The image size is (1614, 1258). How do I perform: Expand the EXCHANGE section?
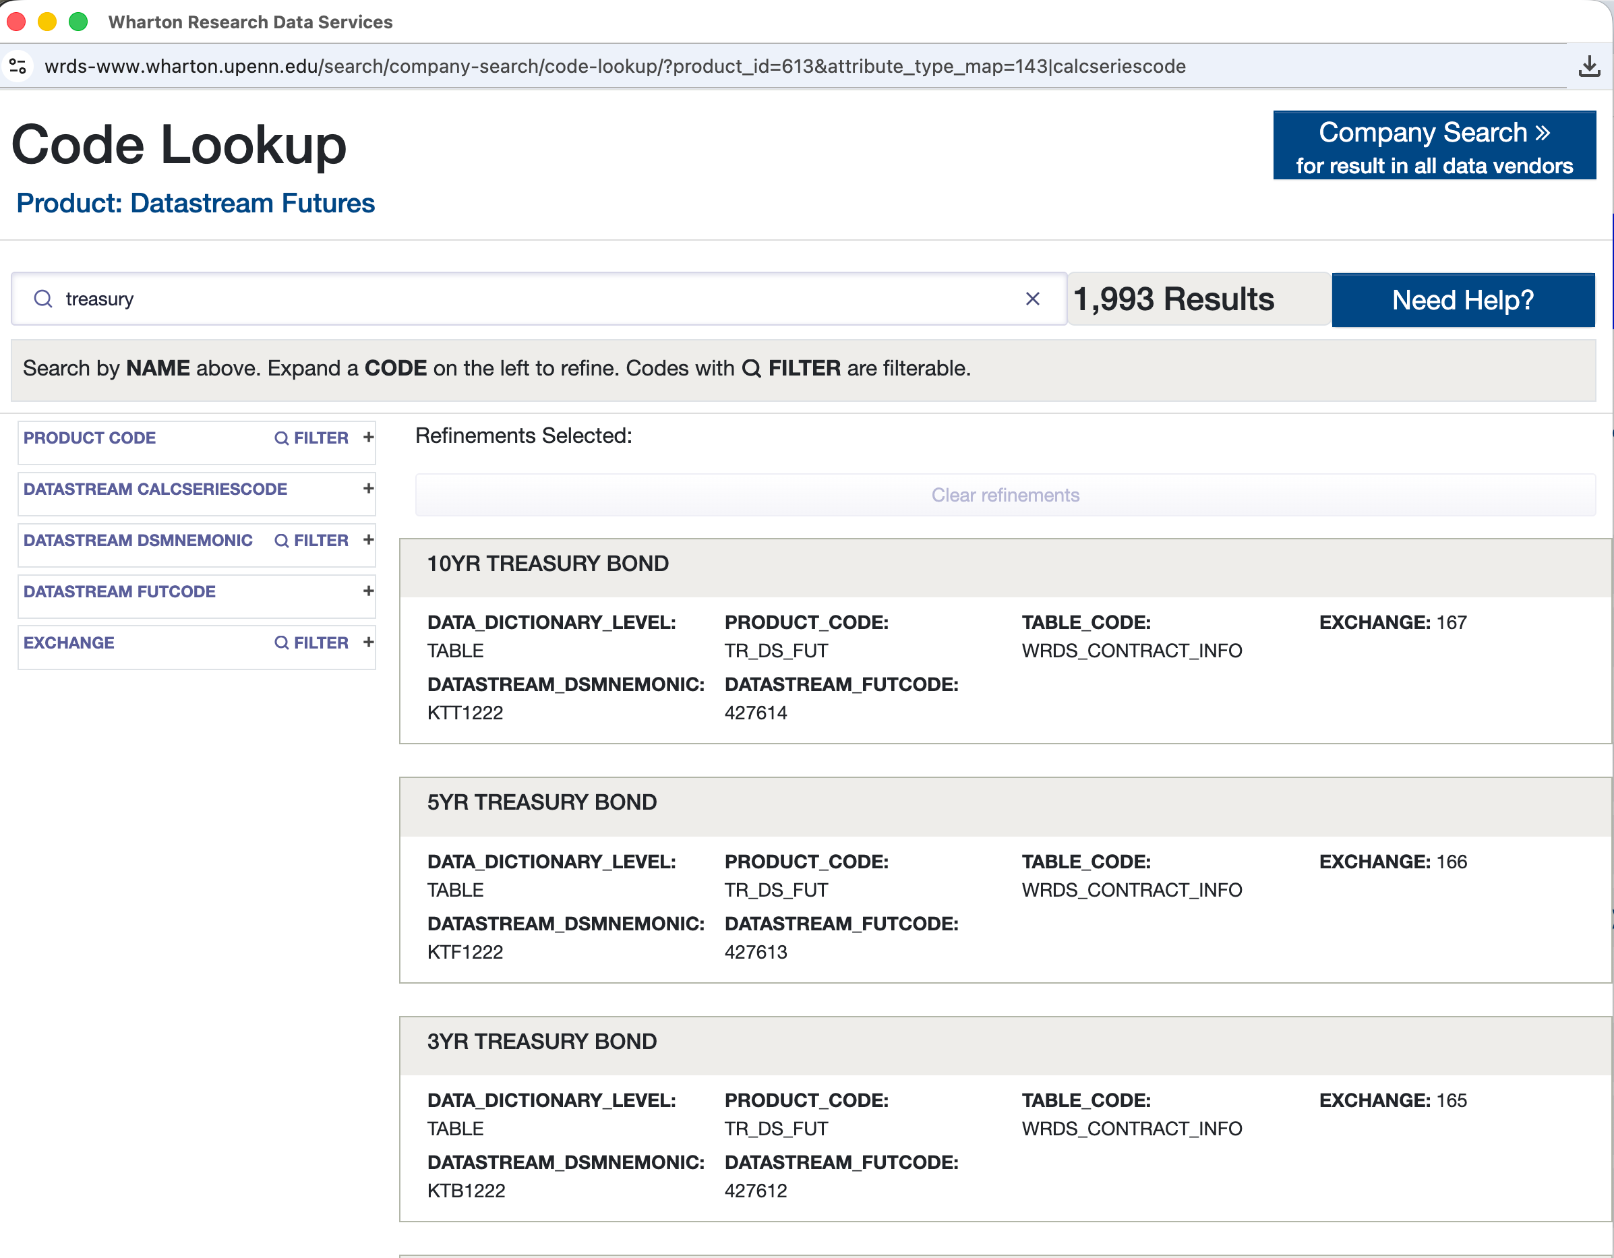pyautogui.click(x=367, y=642)
